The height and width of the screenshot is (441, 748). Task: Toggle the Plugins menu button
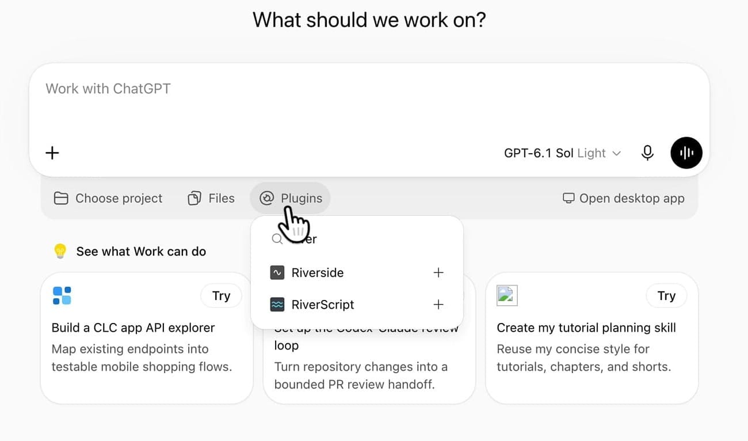[x=291, y=199]
